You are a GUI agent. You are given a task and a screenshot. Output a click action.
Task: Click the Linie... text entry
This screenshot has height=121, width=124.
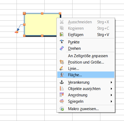74,69
